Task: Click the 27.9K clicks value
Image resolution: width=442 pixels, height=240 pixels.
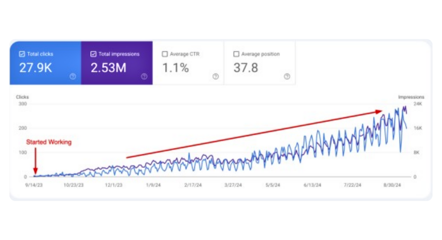Action: coord(35,68)
